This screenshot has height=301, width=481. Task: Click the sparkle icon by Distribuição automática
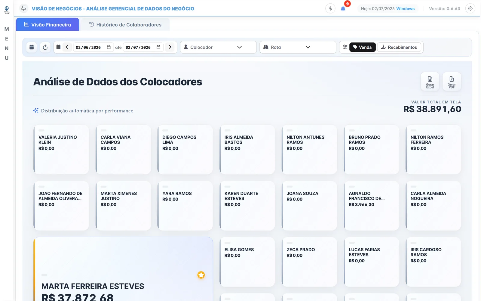[x=36, y=110]
